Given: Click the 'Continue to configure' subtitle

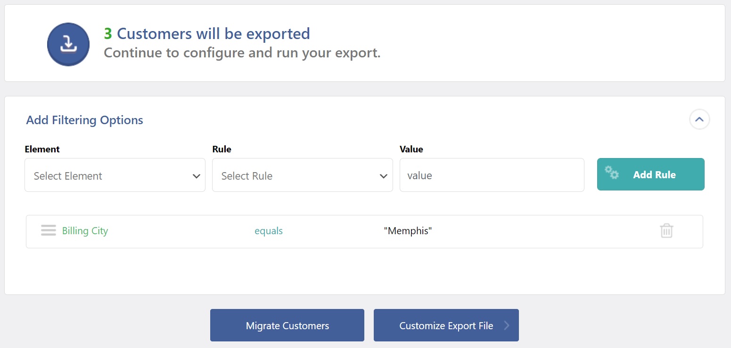Looking at the screenshot, I should click(242, 53).
